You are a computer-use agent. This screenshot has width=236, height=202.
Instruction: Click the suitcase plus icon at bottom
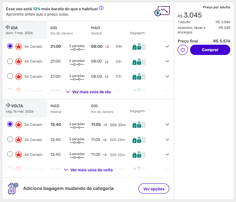13,188
